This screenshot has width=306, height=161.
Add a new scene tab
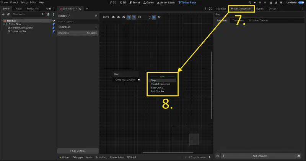87,8
